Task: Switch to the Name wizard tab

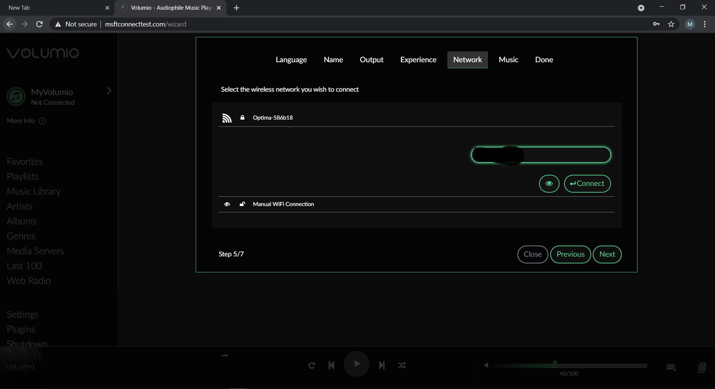Action: [x=333, y=60]
